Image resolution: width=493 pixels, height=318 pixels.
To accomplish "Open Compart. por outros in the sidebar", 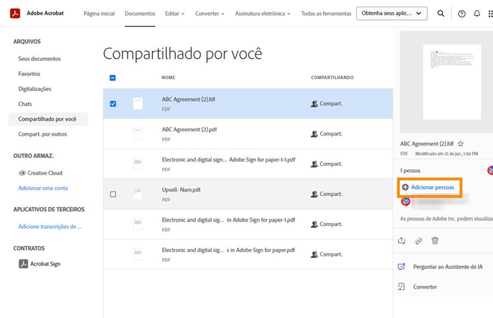I will [x=42, y=133].
